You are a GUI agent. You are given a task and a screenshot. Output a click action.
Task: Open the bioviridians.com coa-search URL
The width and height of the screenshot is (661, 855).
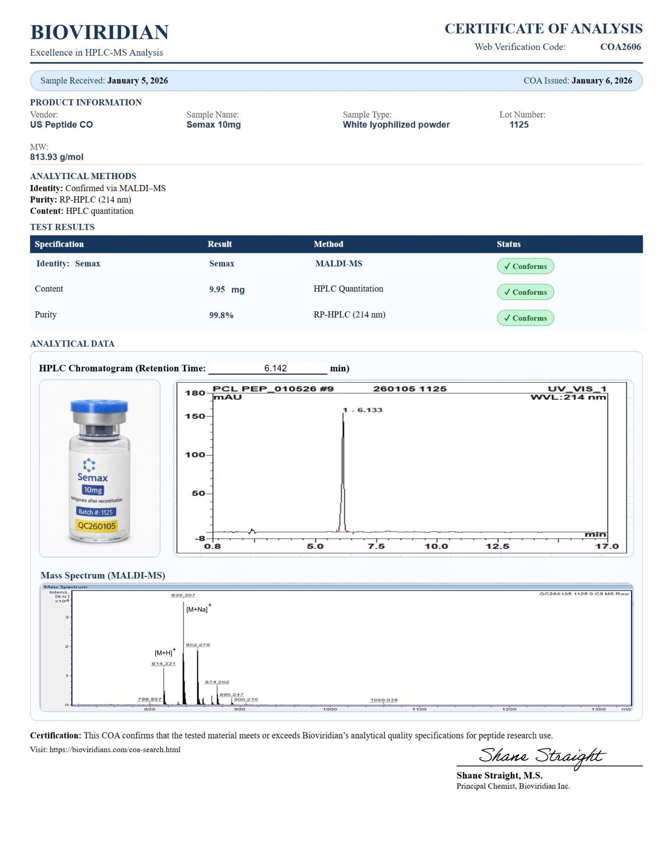coord(115,749)
